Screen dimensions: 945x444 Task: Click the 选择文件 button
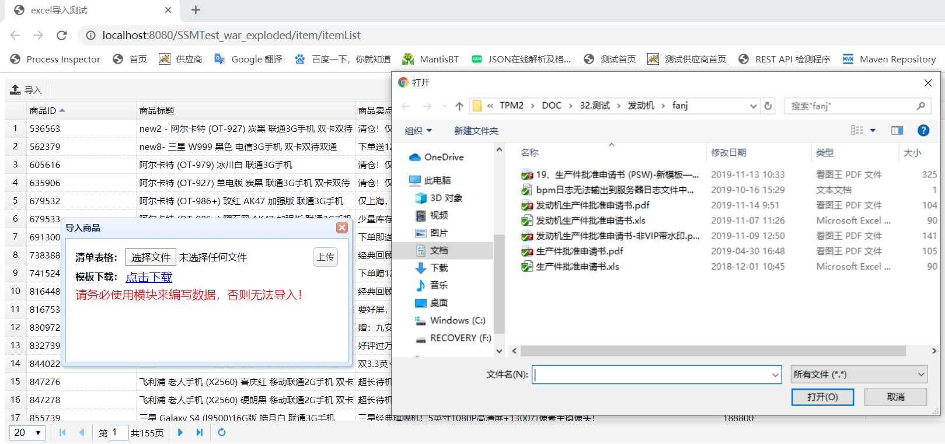(151, 257)
